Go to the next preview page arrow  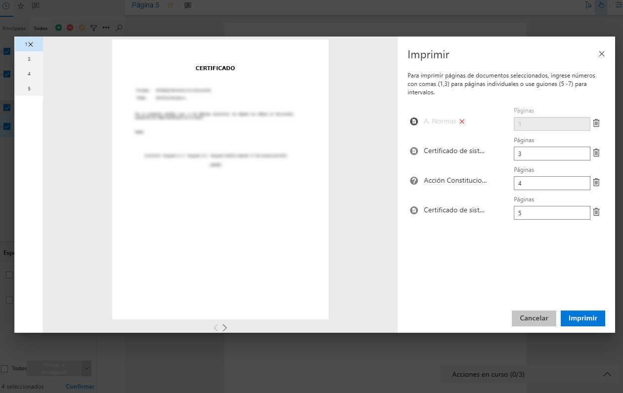[x=225, y=327]
